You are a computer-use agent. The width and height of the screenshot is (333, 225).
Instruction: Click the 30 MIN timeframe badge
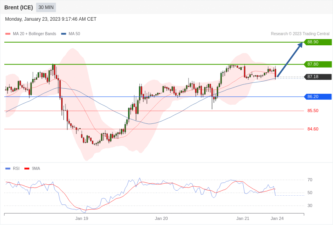(x=46, y=7)
